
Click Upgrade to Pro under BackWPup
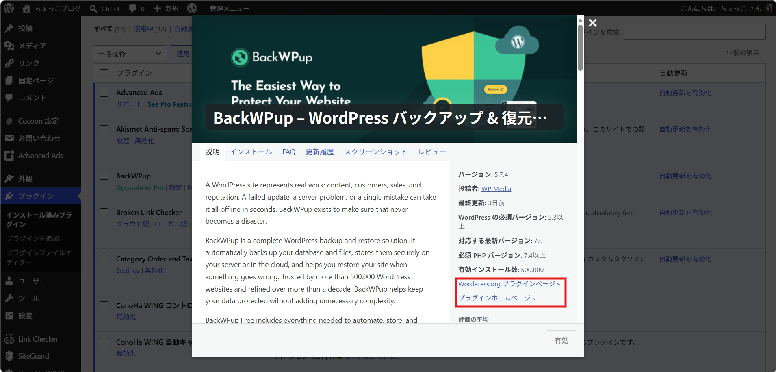(x=140, y=187)
